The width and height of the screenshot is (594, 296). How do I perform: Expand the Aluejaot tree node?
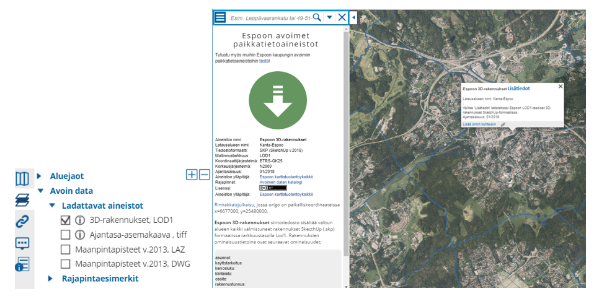39,176
